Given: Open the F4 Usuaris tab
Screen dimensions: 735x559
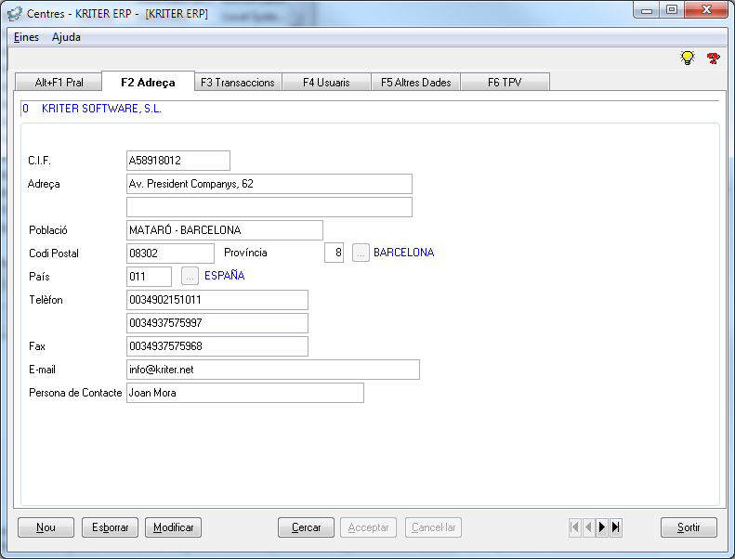Looking at the screenshot, I should pyautogui.click(x=326, y=82).
